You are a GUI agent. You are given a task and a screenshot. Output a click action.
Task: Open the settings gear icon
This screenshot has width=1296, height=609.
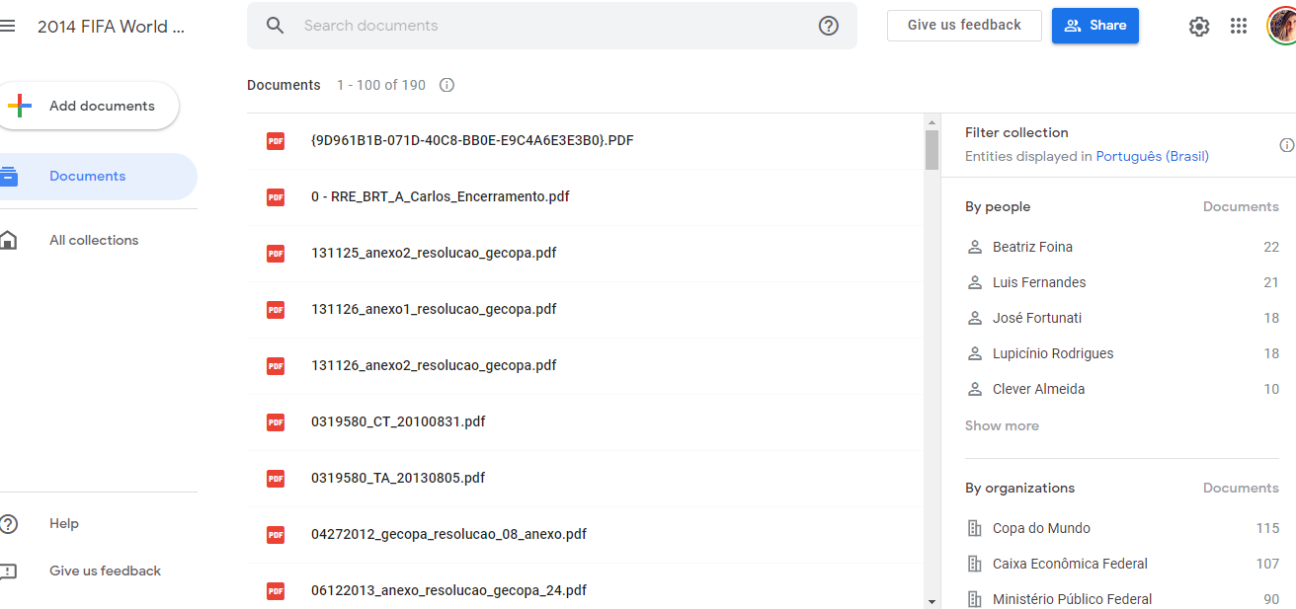coord(1198,27)
